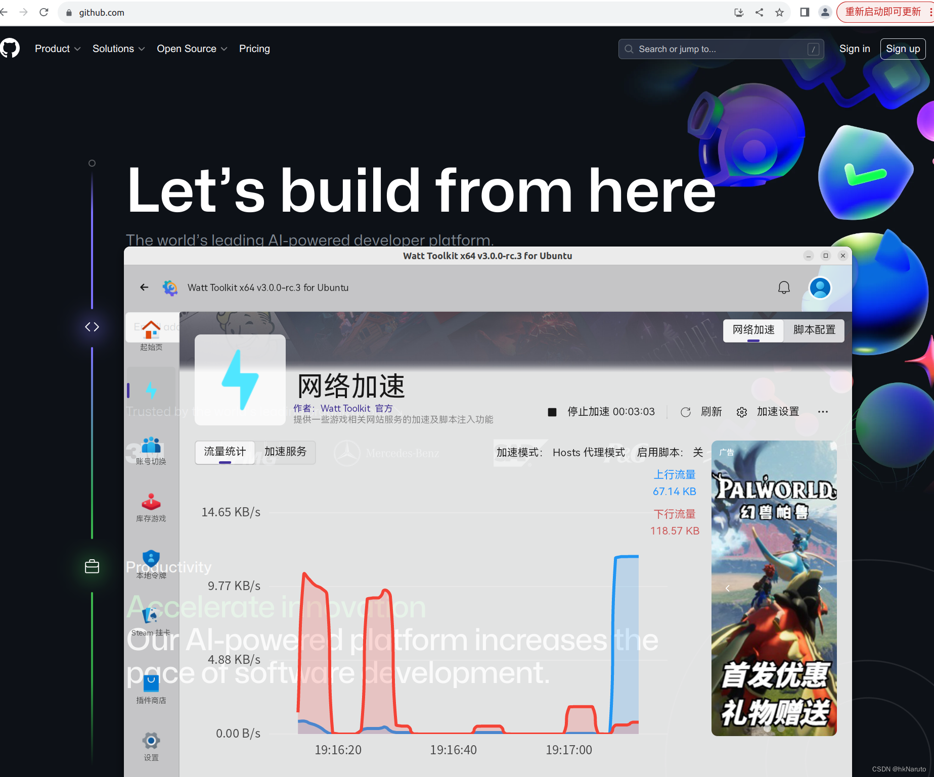
Task: Select the lightning network acceleration sidebar icon
Action: pyautogui.click(x=151, y=390)
